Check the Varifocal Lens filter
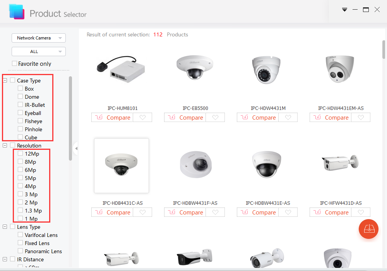Viewport: 387px width, 271px height. pyautogui.click(x=20, y=235)
